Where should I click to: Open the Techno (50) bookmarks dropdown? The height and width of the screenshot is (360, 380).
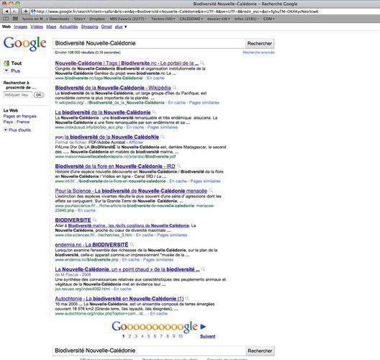[x=163, y=19]
